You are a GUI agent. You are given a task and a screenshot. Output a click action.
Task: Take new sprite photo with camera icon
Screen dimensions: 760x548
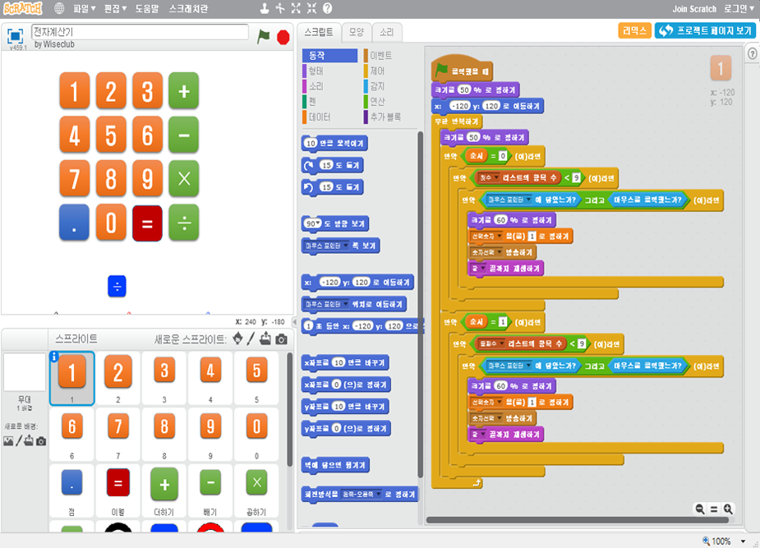(281, 339)
